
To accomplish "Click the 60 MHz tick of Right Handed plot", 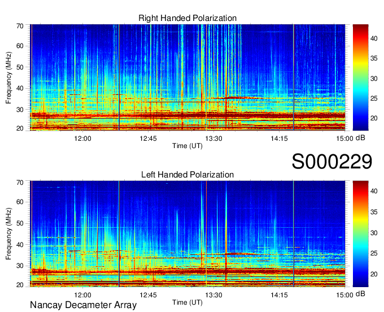I will [x=20, y=46].
